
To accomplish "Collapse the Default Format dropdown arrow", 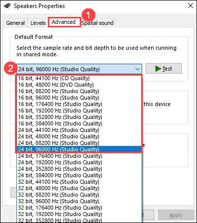I will pos(138,69).
